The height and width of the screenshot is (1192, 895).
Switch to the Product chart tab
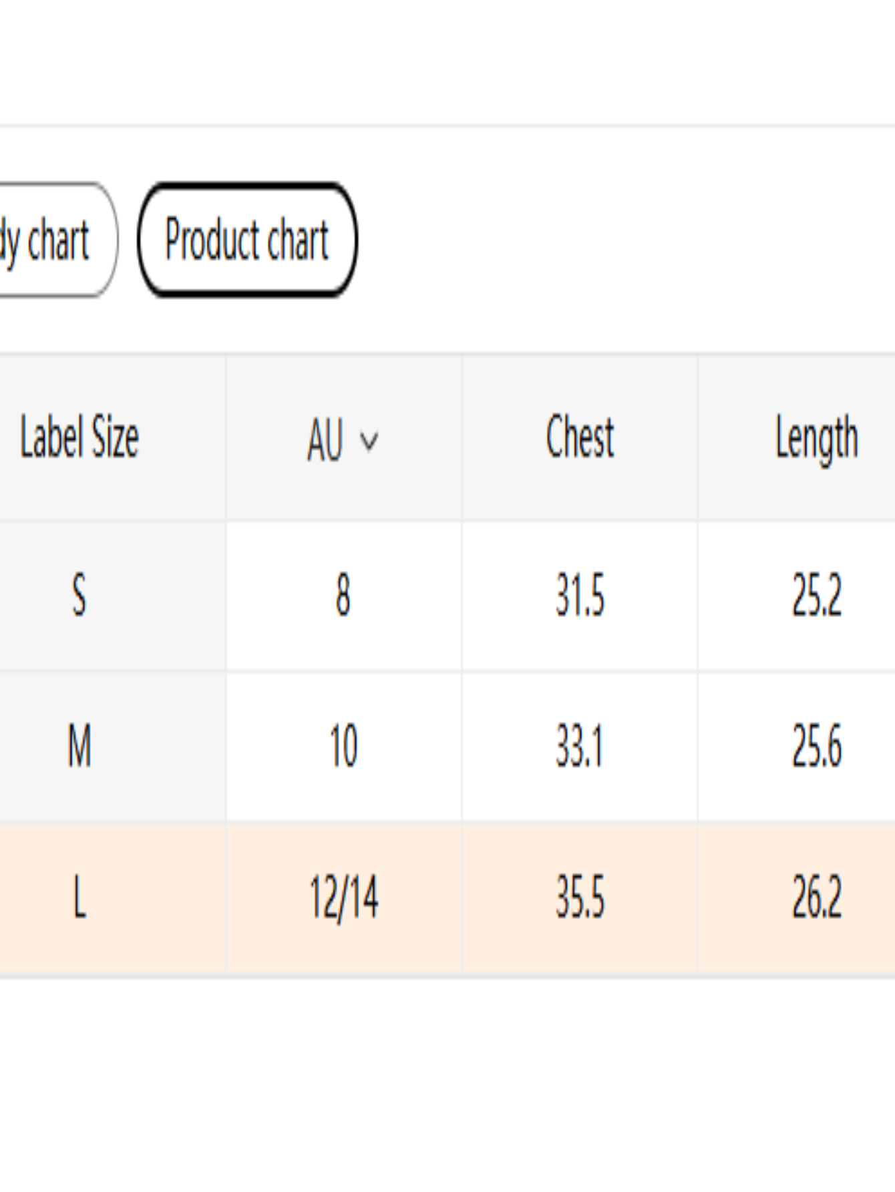pos(247,240)
